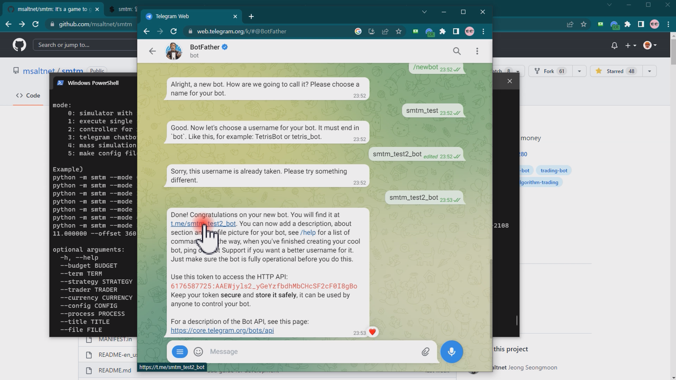
Task: Open Extensions puzzle icon in GitHub window
Action: click(627, 24)
